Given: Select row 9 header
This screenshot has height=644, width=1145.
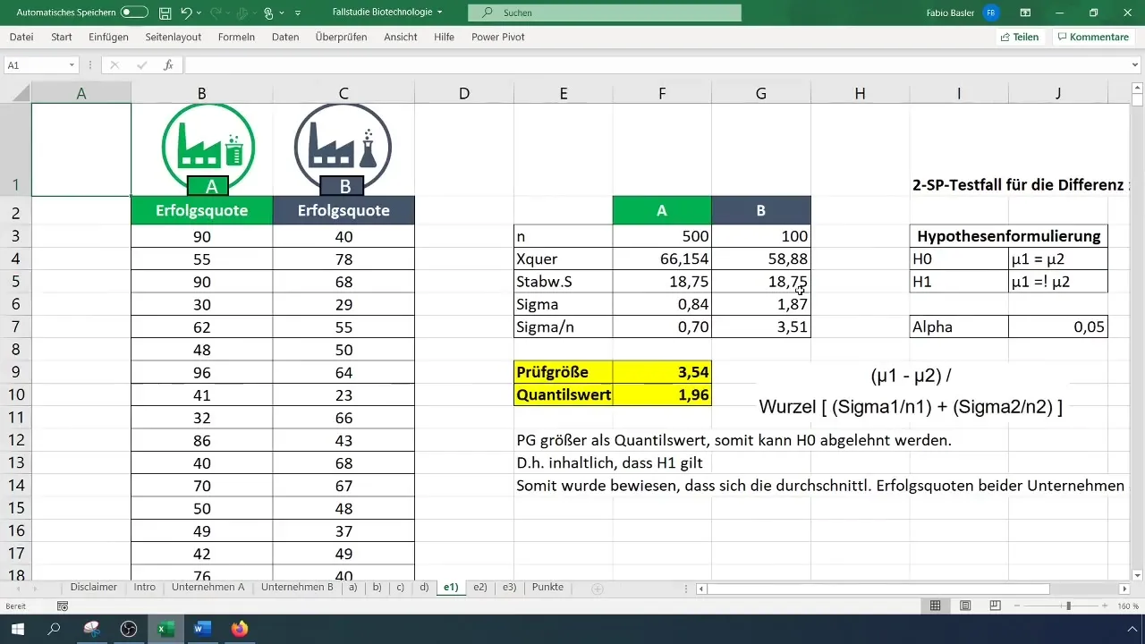Looking at the screenshot, I should [x=15, y=373].
